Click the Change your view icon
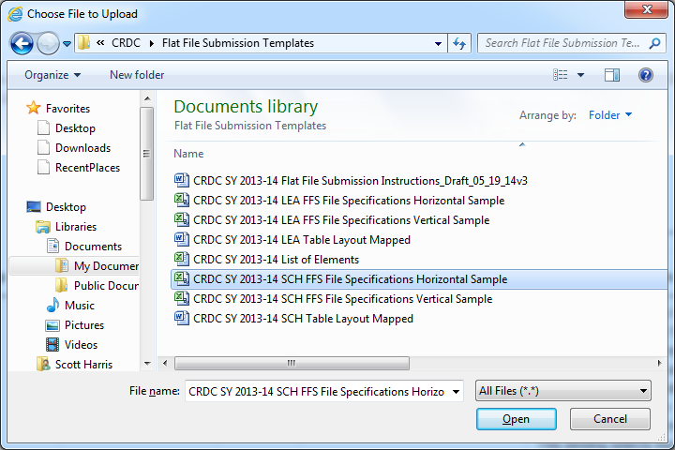Image resolution: width=675 pixels, height=450 pixels. click(562, 75)
